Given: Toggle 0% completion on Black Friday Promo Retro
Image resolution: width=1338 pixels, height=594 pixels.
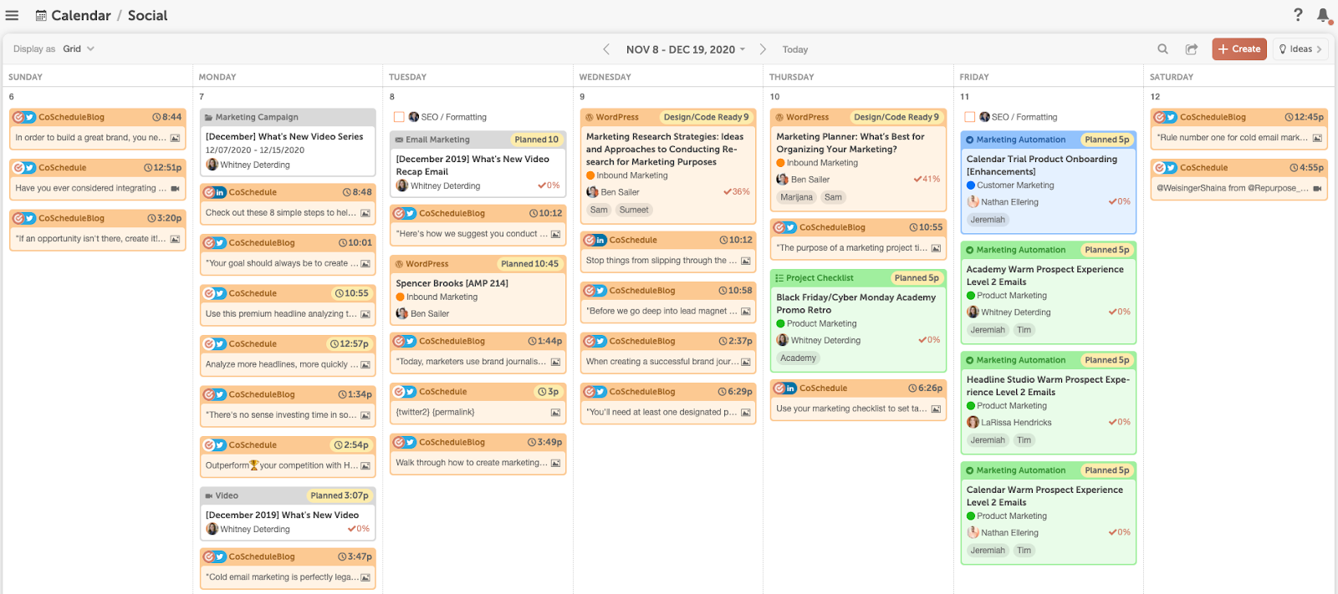Looking at the screenshot, I should 929,340.
